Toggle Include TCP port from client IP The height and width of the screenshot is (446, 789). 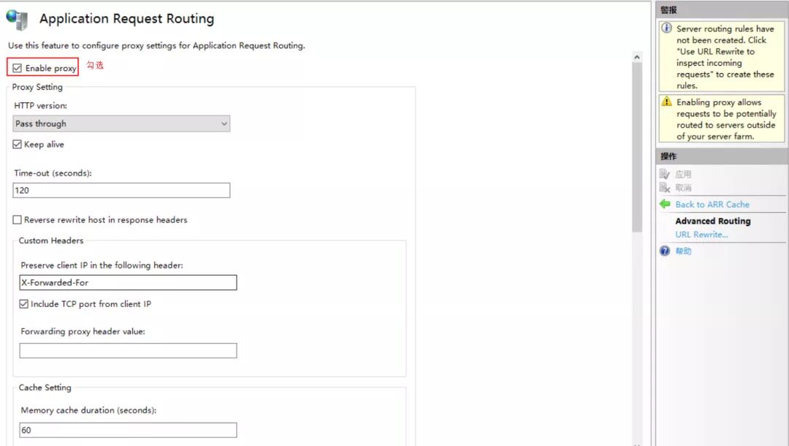coord(23,304)
